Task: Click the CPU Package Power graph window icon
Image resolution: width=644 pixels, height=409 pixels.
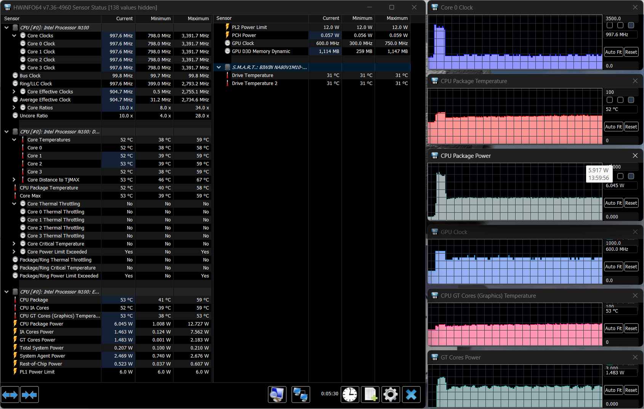Action: point(435,156)
